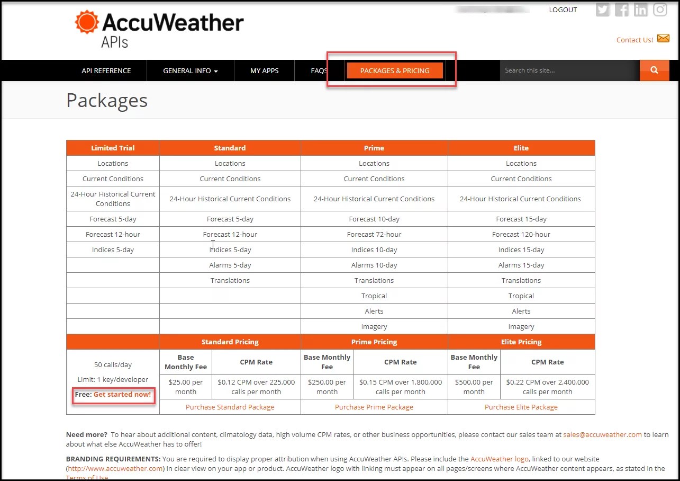This screenshot has height=481, width=680.
Task: Select the Packages & Pricing tab
Action: click(x=395, y=70)
